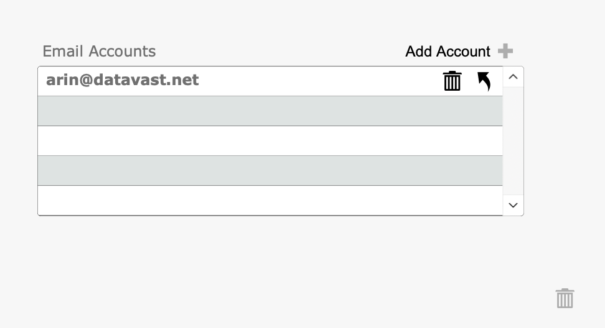605x328 pixels.
Task: Delete the arin@datavast.net account via trash icon
Action: [x=452, y=81]
